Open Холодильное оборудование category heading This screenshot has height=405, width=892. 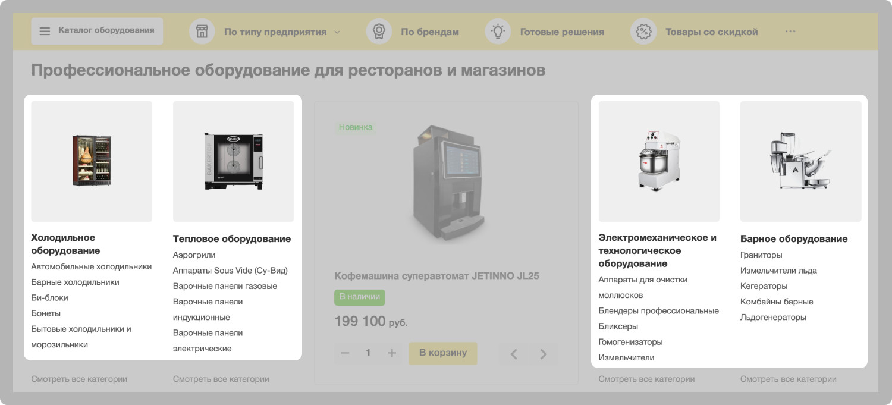pos(65,244)
